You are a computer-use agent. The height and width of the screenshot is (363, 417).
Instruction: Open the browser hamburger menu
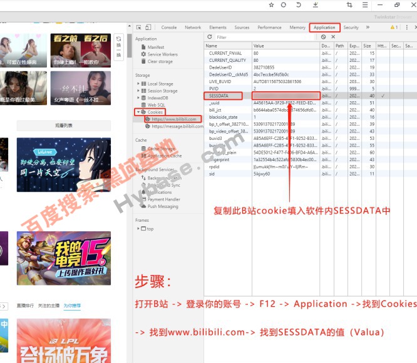365,5
